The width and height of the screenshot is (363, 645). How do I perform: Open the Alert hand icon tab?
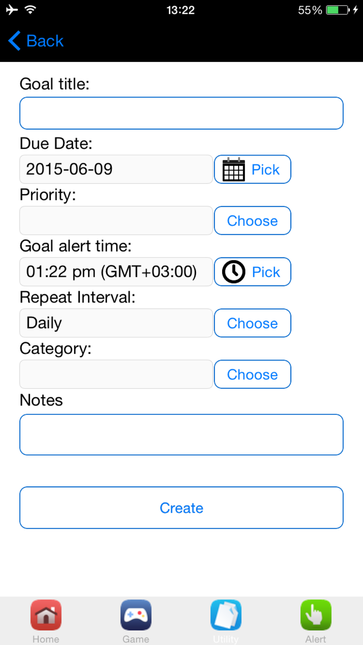316,615
